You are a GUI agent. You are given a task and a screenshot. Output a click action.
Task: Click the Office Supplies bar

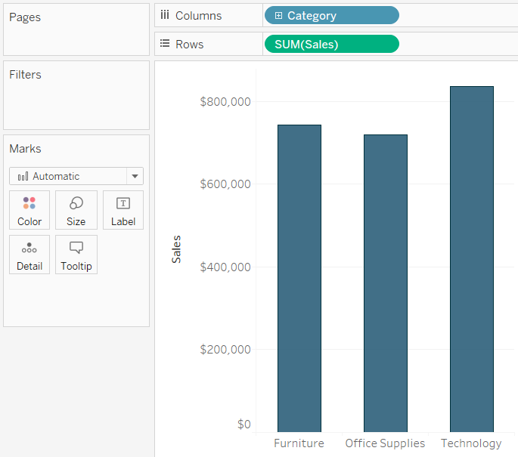(386, 283)
